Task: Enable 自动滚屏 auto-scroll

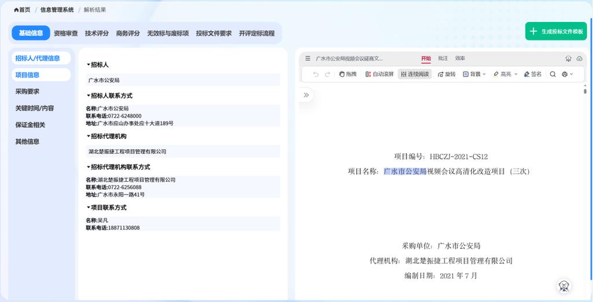Action: [x=380, y=74]
